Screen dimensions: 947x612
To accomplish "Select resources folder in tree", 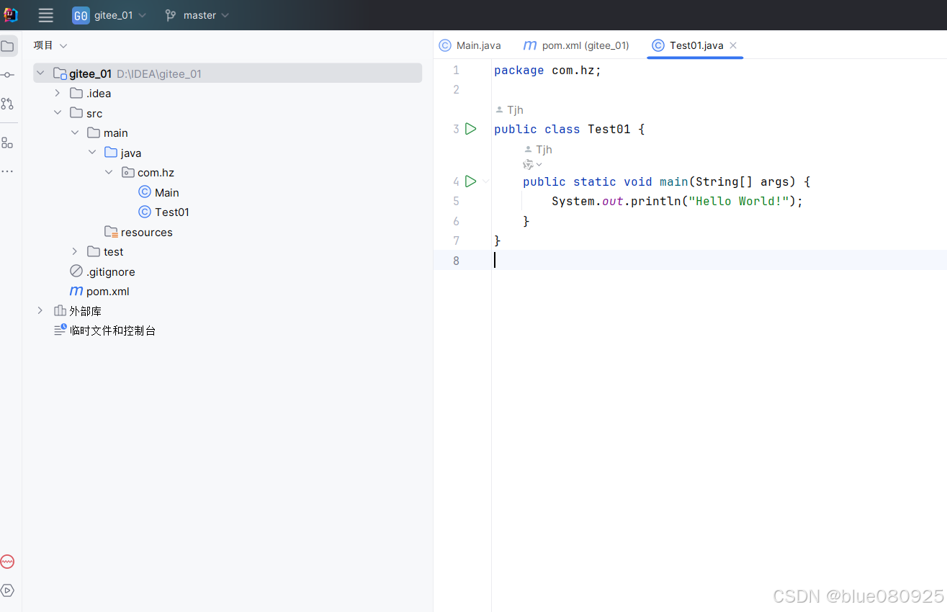I will coord(147,232).
